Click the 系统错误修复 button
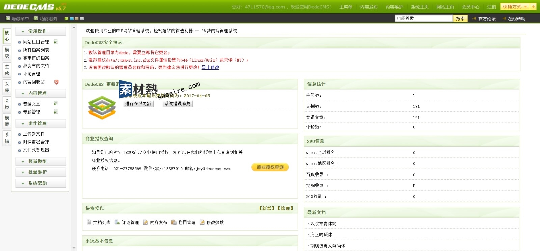540x251 pixels. [178, 104]
